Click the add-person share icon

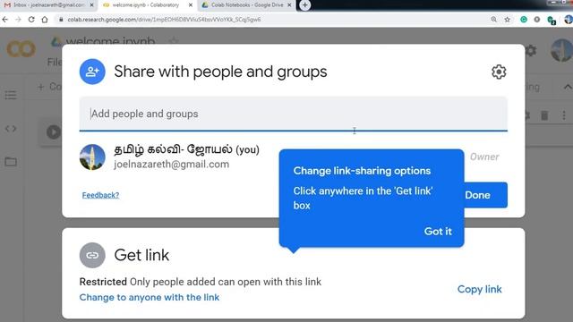point(92,72)
